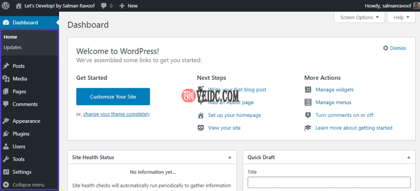Open the Help dropdown tab

pyautogui.click(x=401, y=18)
